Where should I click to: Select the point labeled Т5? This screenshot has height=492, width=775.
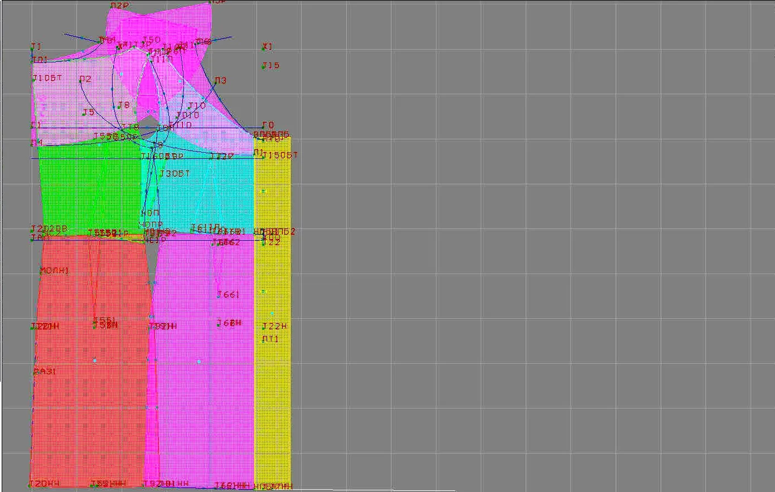(89, 113)
